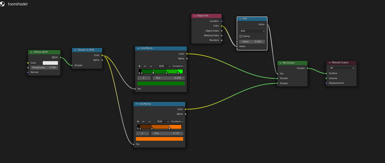This screenshot has height=163, width=385.
Task: Collapse the Diffuse BSDF node
Action: 31,52
